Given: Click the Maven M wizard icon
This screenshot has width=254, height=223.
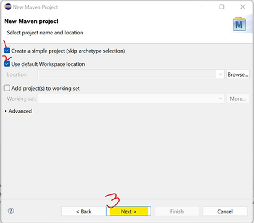Looking at the screenshot, I should tap(239, 24).
